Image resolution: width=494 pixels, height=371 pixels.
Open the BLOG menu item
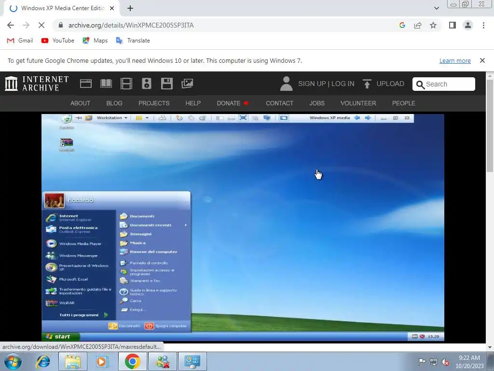click(x=114, y=103)
